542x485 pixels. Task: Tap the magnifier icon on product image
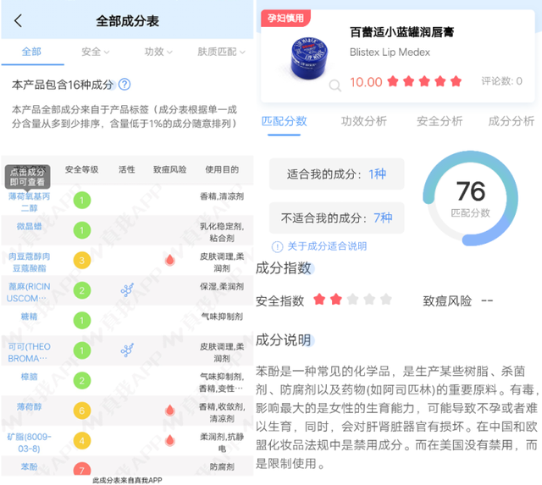[x=335, y=85]
